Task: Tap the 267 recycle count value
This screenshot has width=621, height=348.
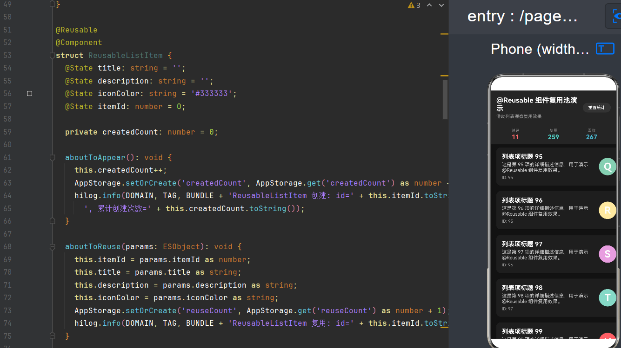Action: click(592, 137)
